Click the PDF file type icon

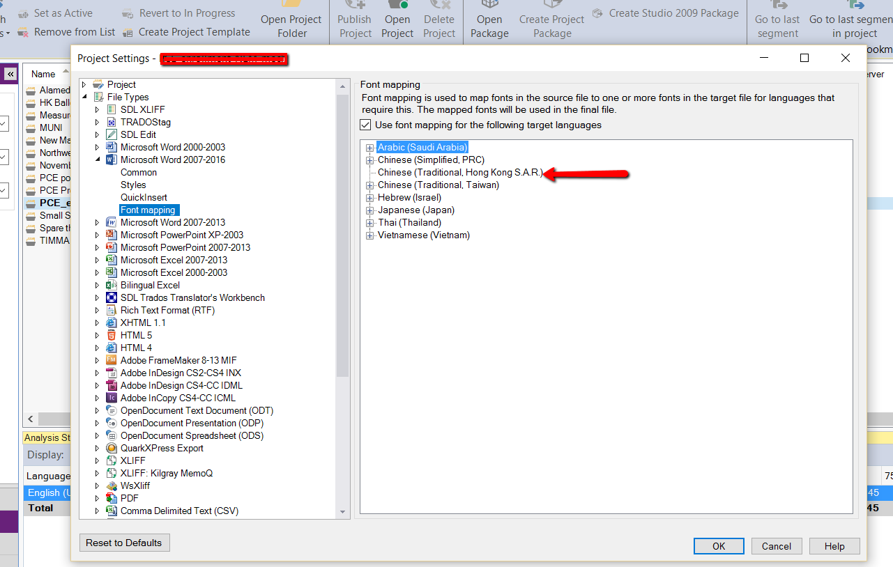[x=111, y=498]
